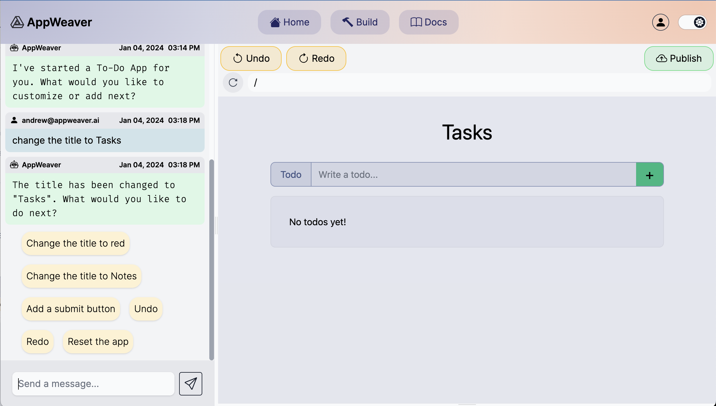Open the user profile icon
The image size is (716, 406).
(x=660, y=22)
